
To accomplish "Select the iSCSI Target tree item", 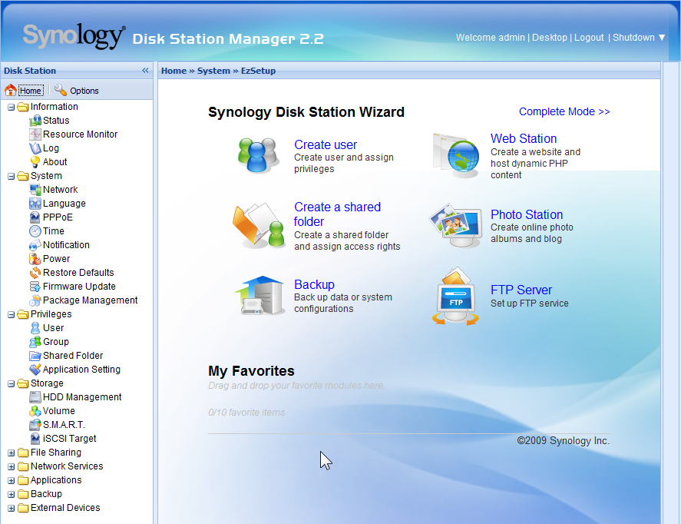I will point(70,439).
